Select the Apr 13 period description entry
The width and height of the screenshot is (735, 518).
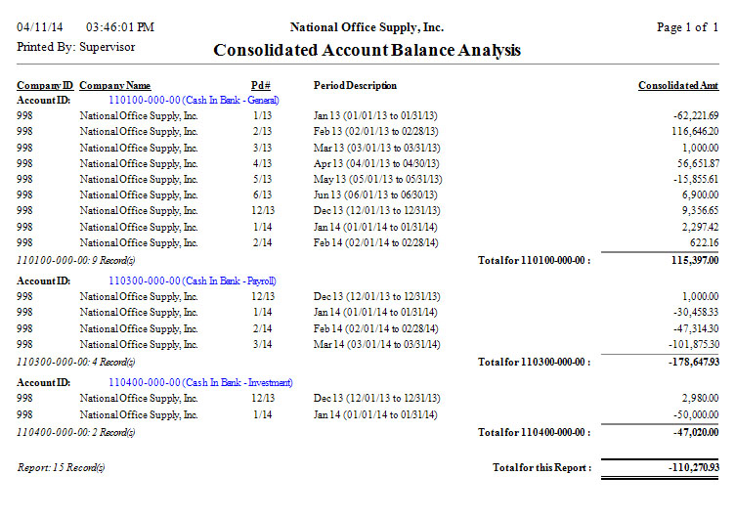[377, 163]
